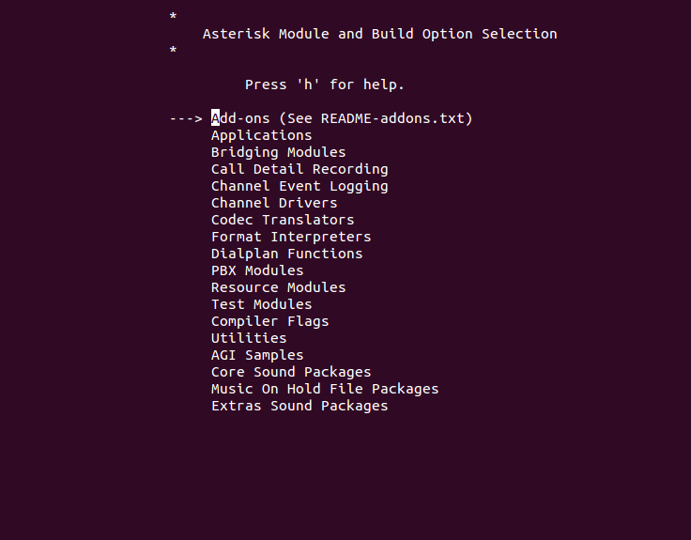Open the PBX Modules category
Viewport: 691px width, 540px height.
(x=257, y=270)
